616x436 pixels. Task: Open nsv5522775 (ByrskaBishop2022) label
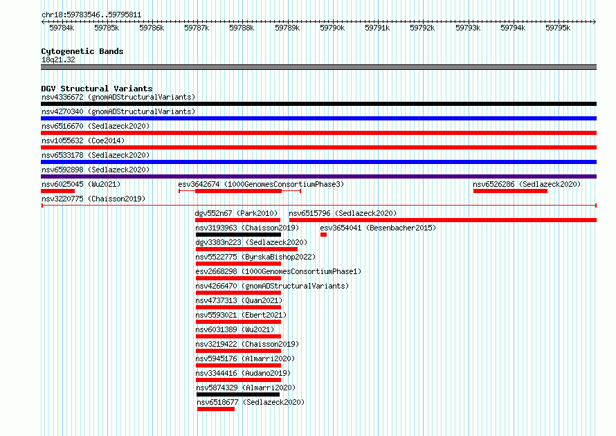pos(255,257)
